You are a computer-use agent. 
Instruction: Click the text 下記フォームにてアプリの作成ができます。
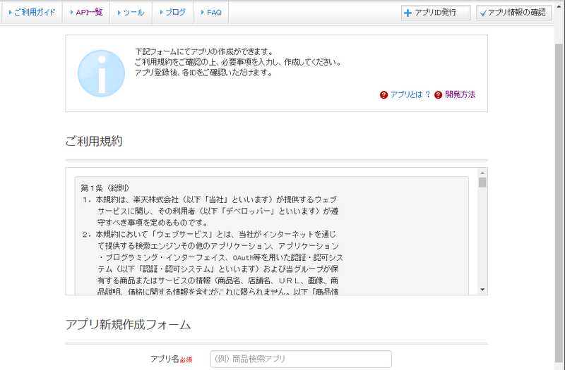(x=204, y=51)
